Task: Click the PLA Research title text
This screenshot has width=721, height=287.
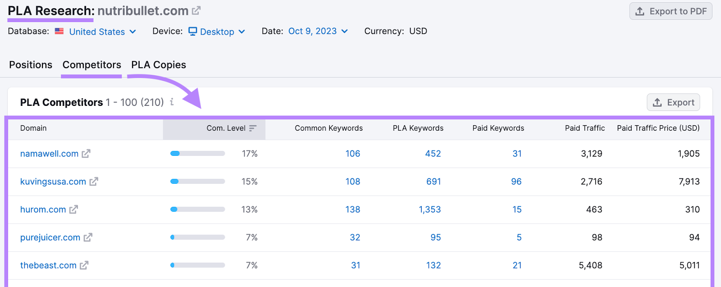Action: coord(51,11)
